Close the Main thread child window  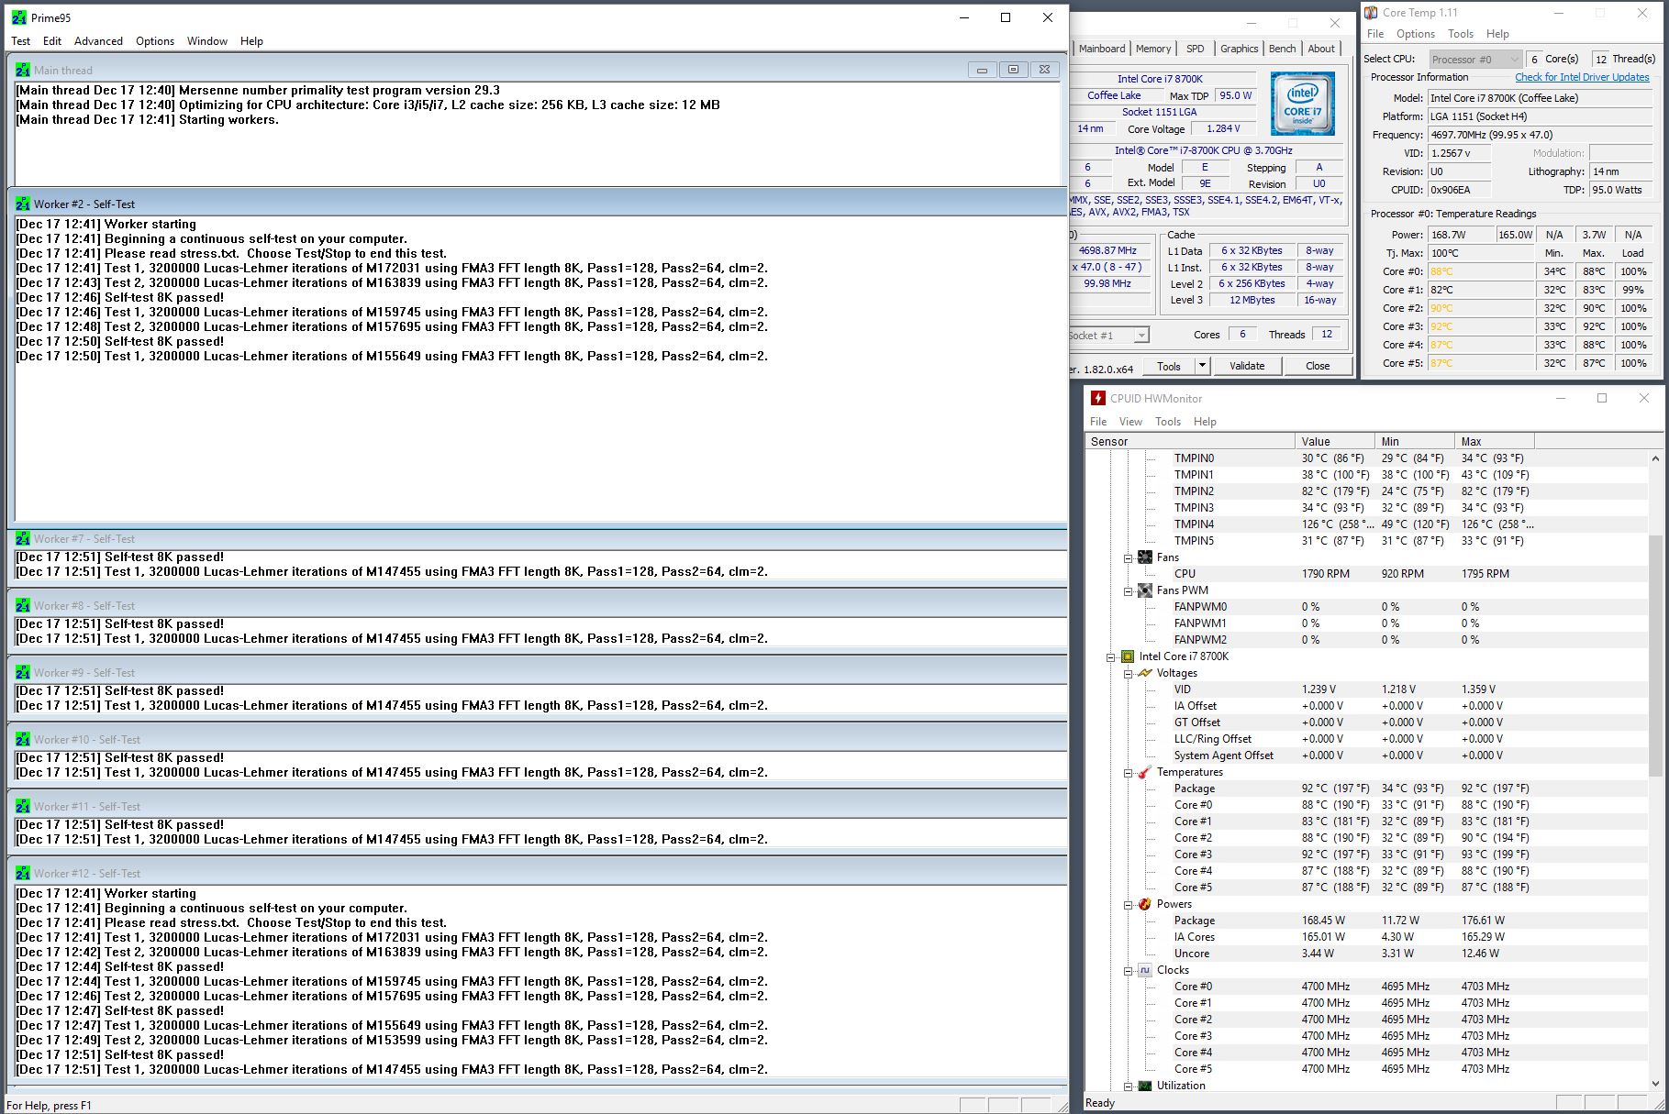[x=1044, y=70]
